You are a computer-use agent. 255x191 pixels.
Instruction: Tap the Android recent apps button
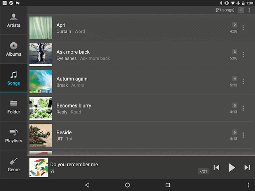pos(168,185)
